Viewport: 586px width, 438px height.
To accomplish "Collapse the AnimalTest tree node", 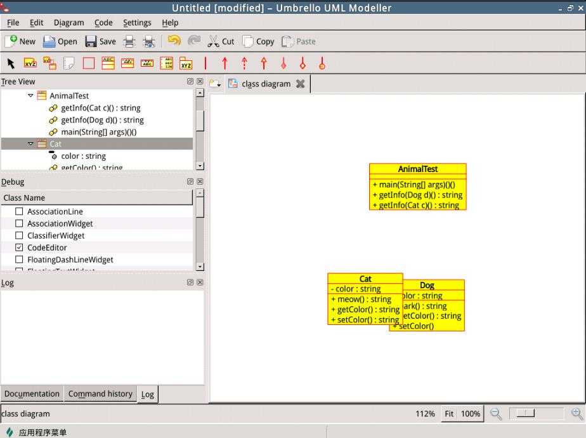I will pos(30,95).
